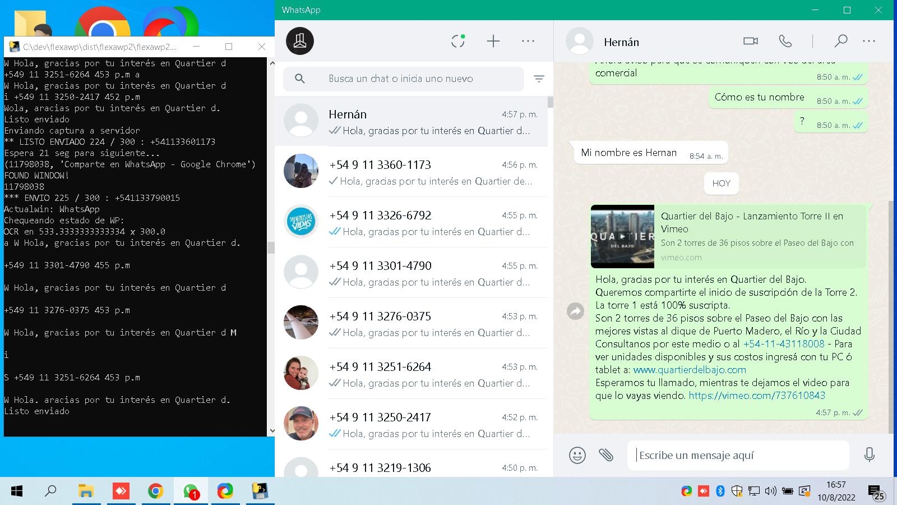This screenshot has width=897, height=505.
Task: Click the HOY date label
Action: click(x=722, y=183)
